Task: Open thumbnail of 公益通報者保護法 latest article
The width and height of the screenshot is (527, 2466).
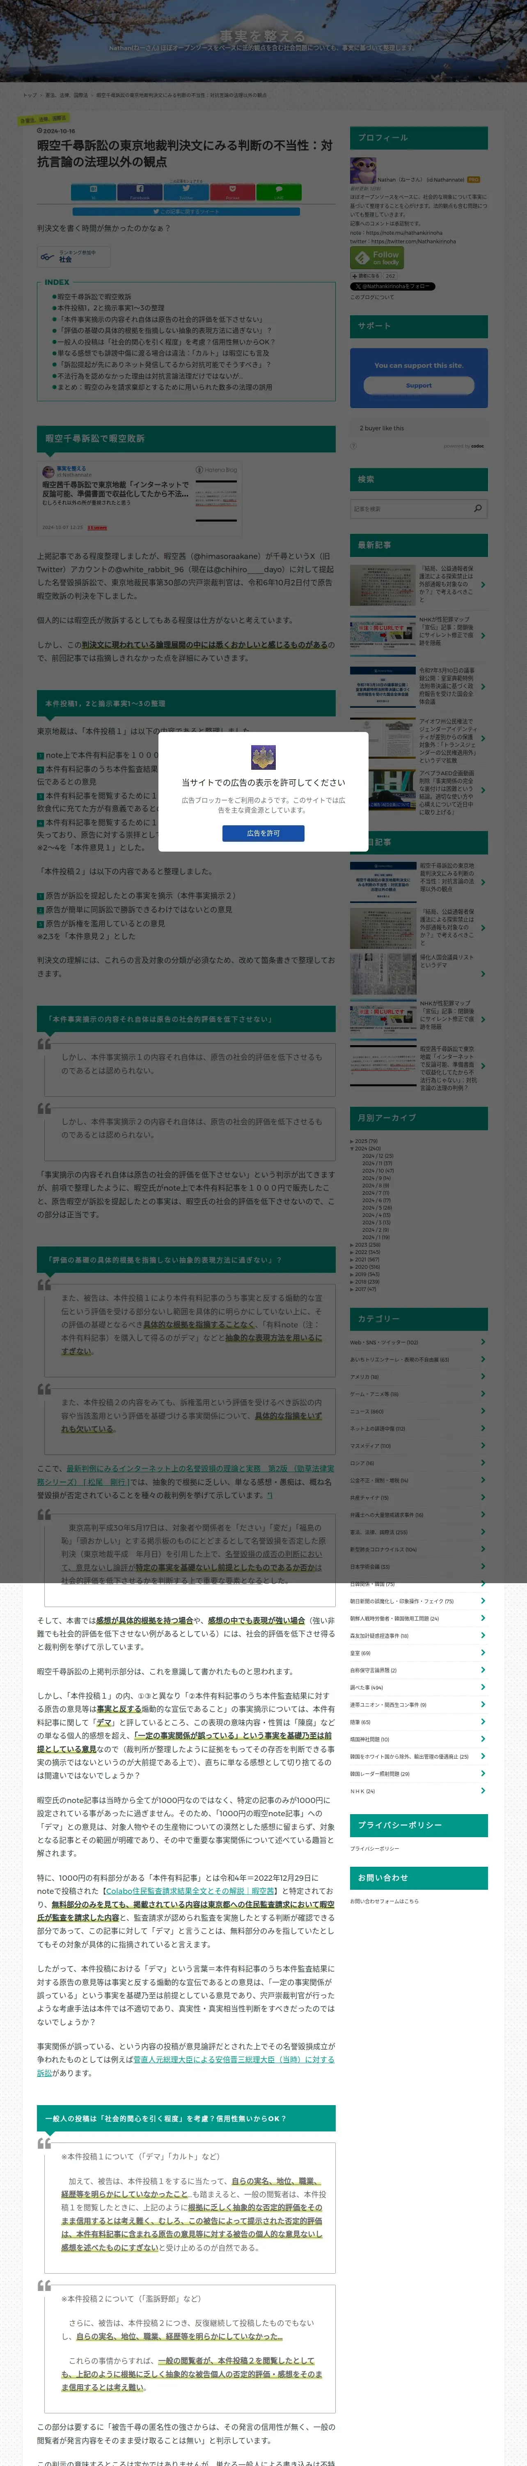Action: 383,585
